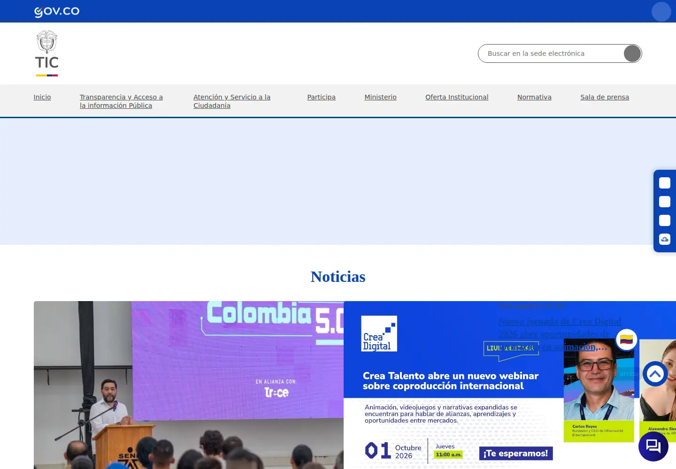
Task: Click the Noticias section heading
Action: (338, 277)
